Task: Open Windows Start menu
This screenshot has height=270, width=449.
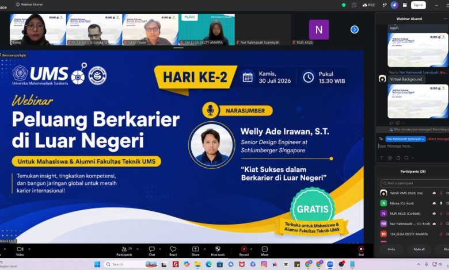Action: (x=97, y=264)
